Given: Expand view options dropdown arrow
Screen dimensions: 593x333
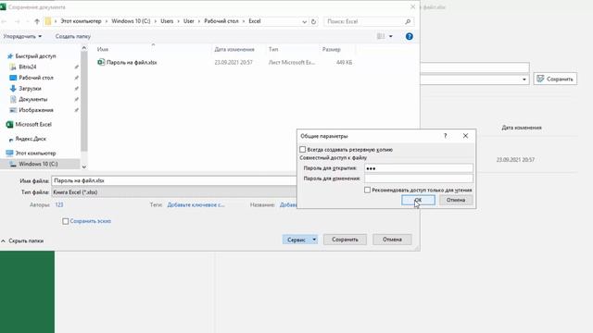Looking at the screenshot, I should (x=391, y=37).
